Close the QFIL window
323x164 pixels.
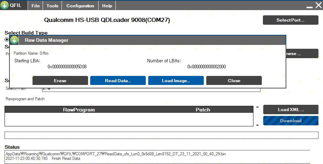(x=319, y=5)
